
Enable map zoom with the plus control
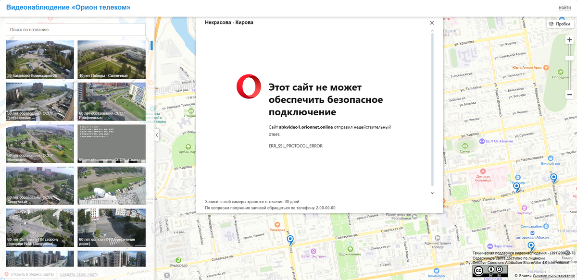(x=569, y=38)
